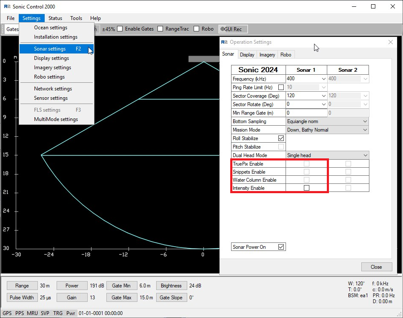
Task: Click the SVP status indicator
Action: coord(45,313)
